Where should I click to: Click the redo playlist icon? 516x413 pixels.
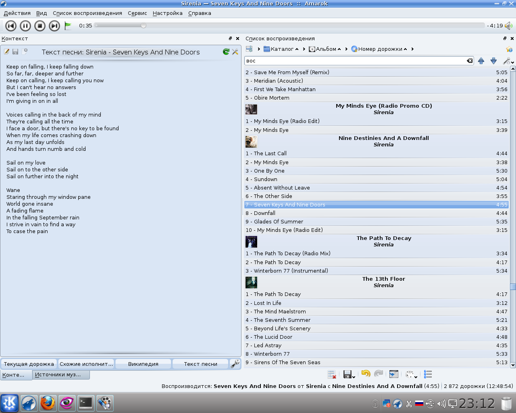point(379,374)
